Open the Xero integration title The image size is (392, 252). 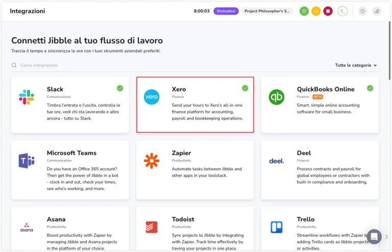pos(179,89)
